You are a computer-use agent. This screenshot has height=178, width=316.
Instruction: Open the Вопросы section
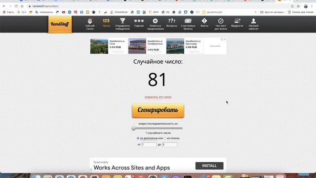(171, 23)
